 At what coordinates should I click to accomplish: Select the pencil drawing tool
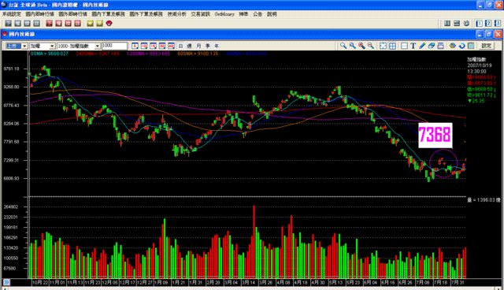point(422,46)
